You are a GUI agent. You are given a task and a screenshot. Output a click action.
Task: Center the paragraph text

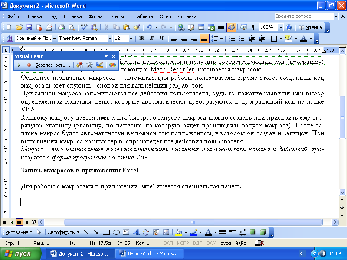184,39
